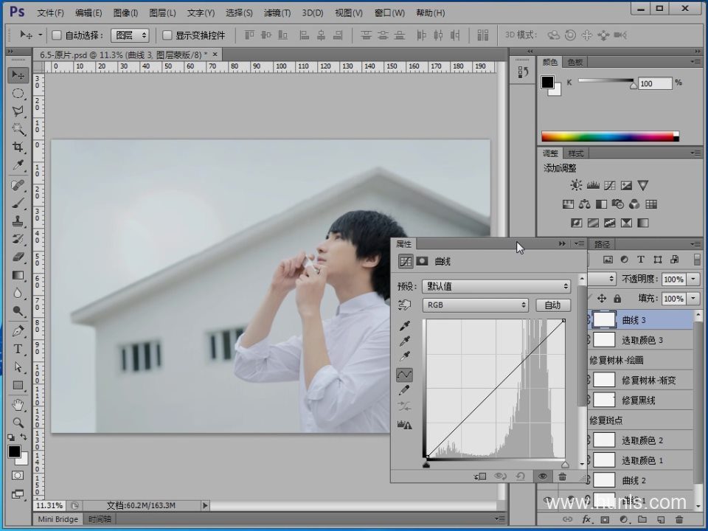Select the Clone Stamp tool

point(18,221)
